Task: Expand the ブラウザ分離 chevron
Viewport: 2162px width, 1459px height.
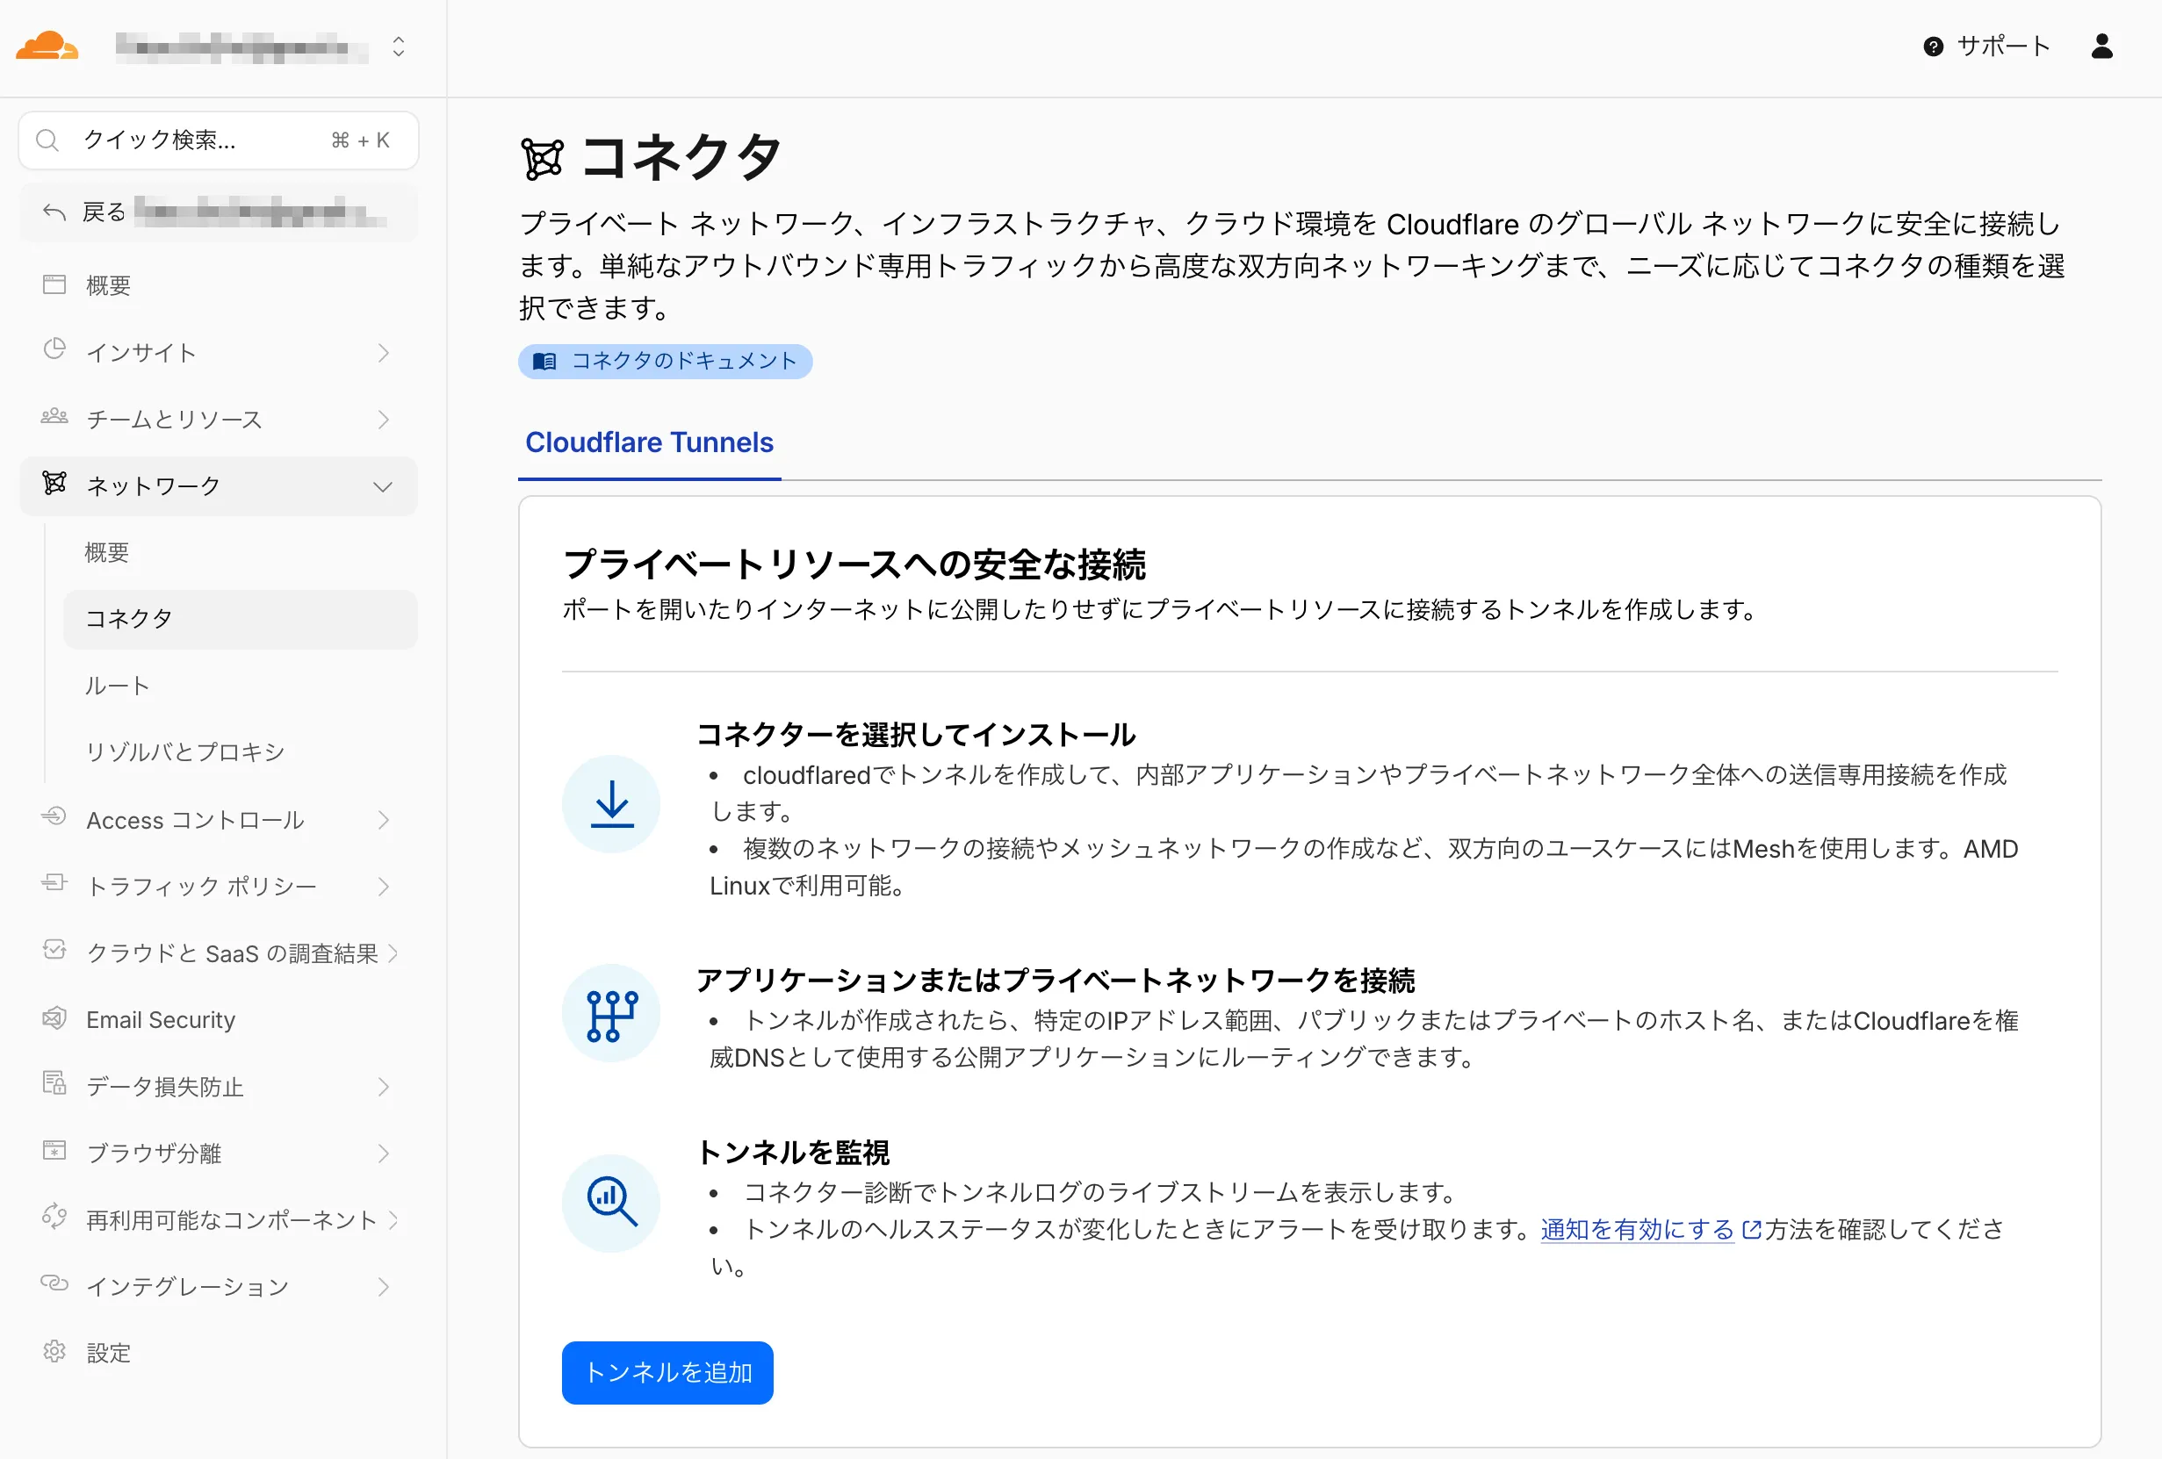Action: [383, 1154]
